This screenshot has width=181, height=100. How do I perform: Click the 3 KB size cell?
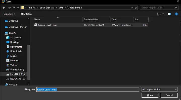[145, 25]
